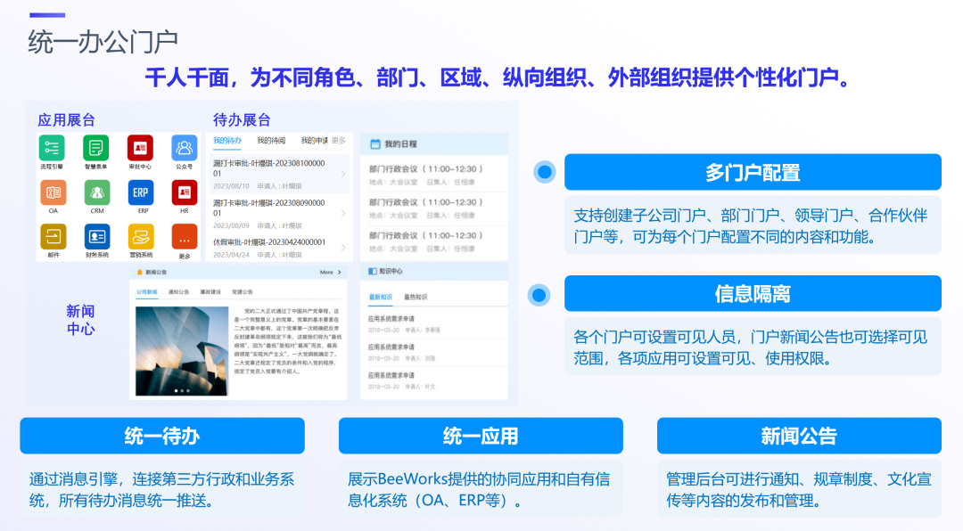Image resolution: width=963 pixels, height=531 pixels.
Task: Click the HR app icon
Action: point(185,192)
